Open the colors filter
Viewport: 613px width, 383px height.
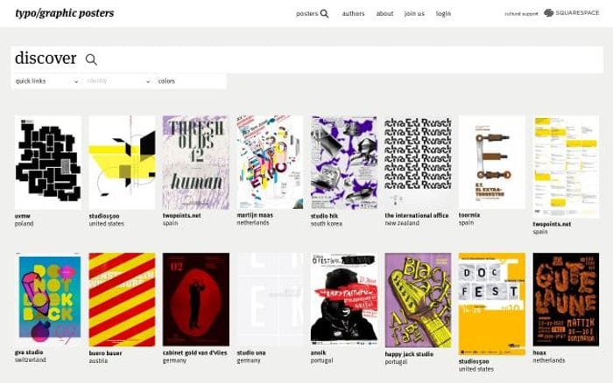[x=190, y=81]
